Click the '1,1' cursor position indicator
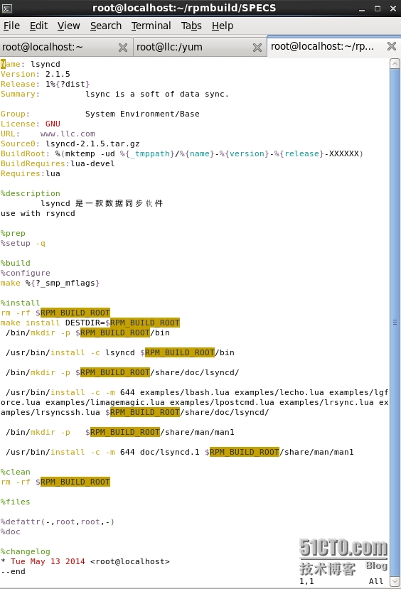401x589 pixels. click(x=306, y=581)
